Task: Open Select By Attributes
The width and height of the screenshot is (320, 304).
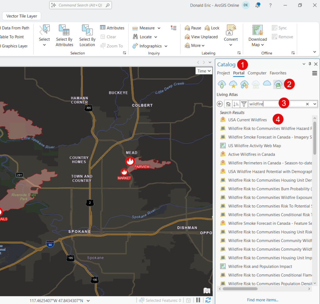Action: coord(64,36)
